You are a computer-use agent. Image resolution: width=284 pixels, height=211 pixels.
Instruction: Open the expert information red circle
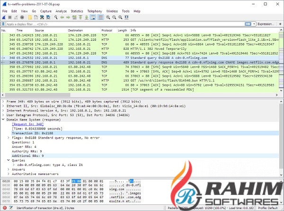click(x=5, y=208)
